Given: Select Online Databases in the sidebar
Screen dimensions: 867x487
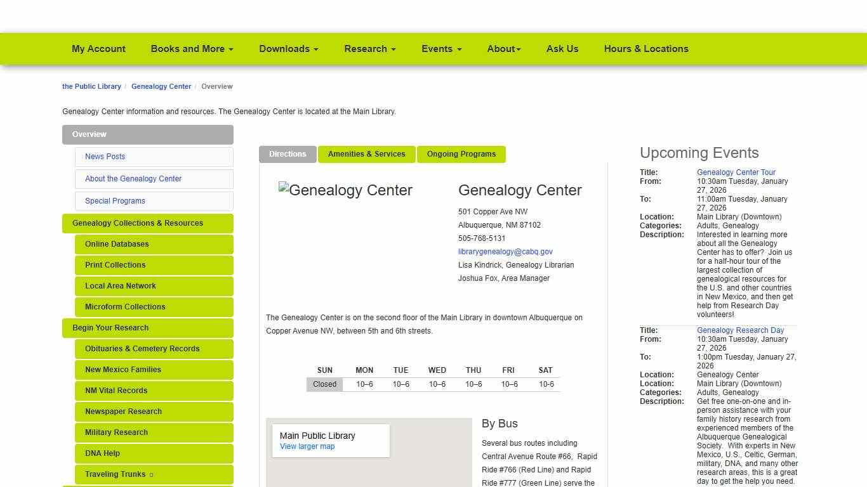Looking at the screenshot, I should tap(117, 244).
